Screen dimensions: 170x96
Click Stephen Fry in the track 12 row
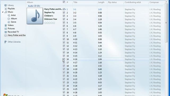(x=130, y=46)
